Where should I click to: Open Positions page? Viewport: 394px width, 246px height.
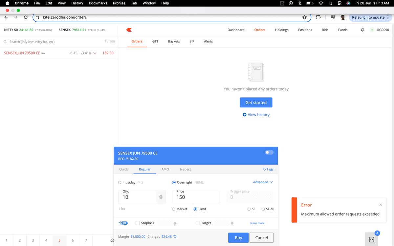pyautogui.click(x=305, y=30)
